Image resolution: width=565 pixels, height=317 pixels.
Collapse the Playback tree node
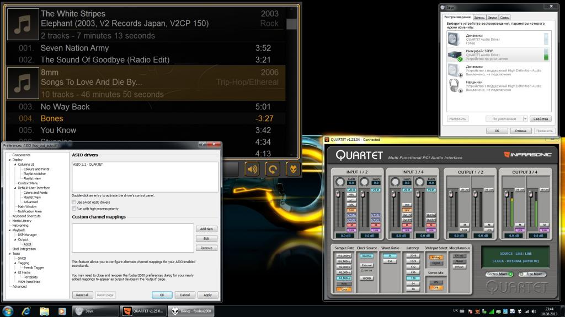(9, 230)
